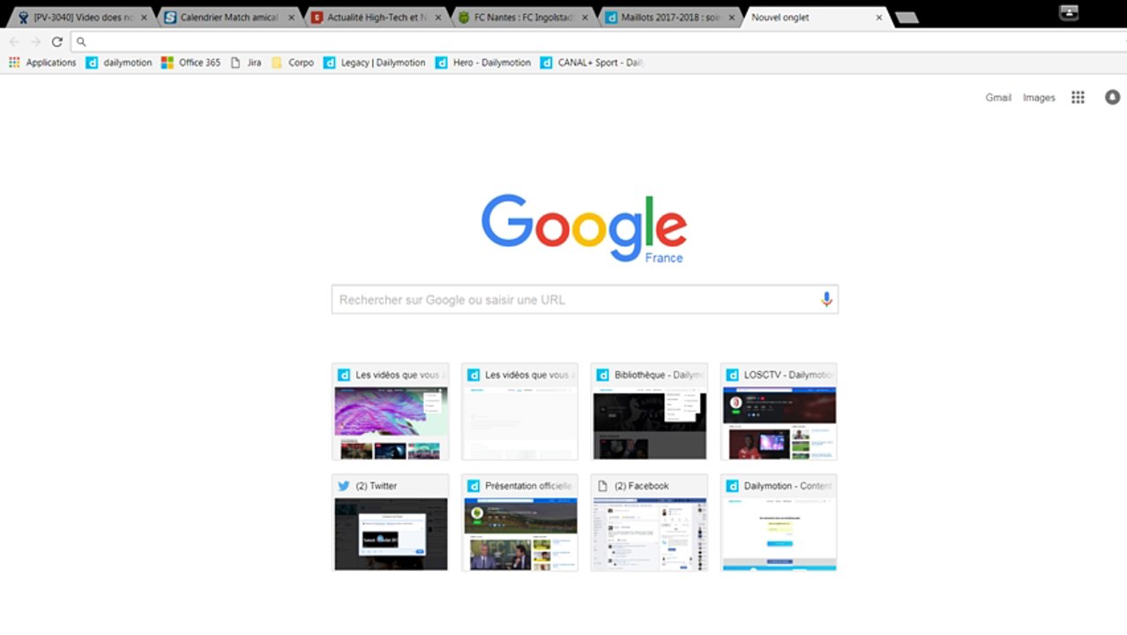Open the CANAL+ Sport bookmark
Viewport: 1127px width, 635px height.
point(593,63)
